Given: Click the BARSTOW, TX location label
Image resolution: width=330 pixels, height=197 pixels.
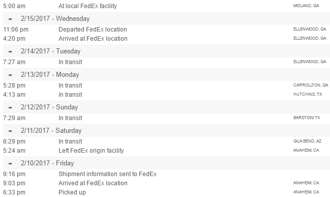Looking at the screenshot, I should click(307, 118).
